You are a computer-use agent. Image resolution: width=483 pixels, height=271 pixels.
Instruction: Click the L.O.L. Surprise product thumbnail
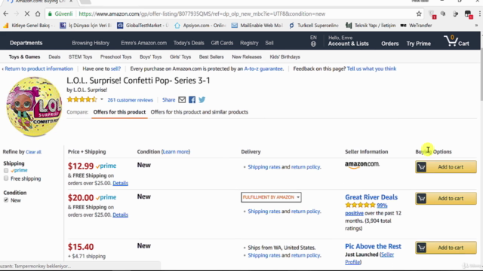pyautogui.click(x=33, y=107)
